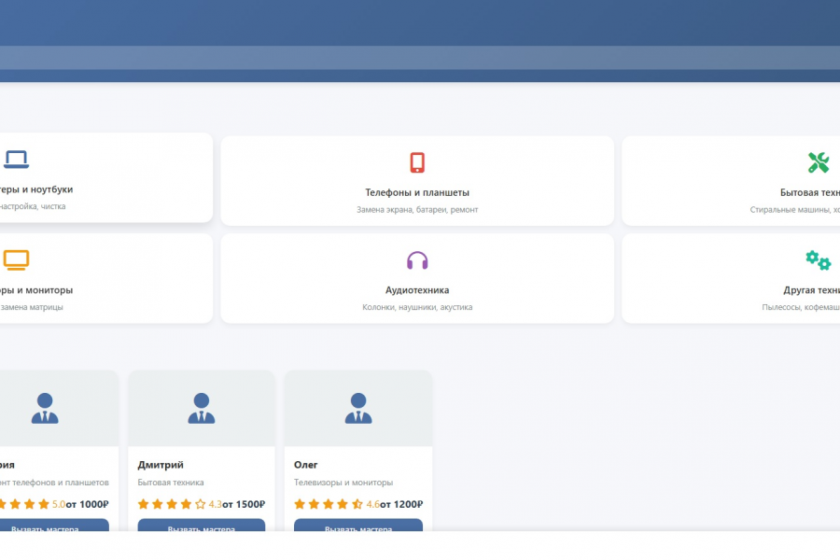The height and width of the screenshot is (560, 840).
Task: Click the 4.6 rating value
Action: [372, 504]
